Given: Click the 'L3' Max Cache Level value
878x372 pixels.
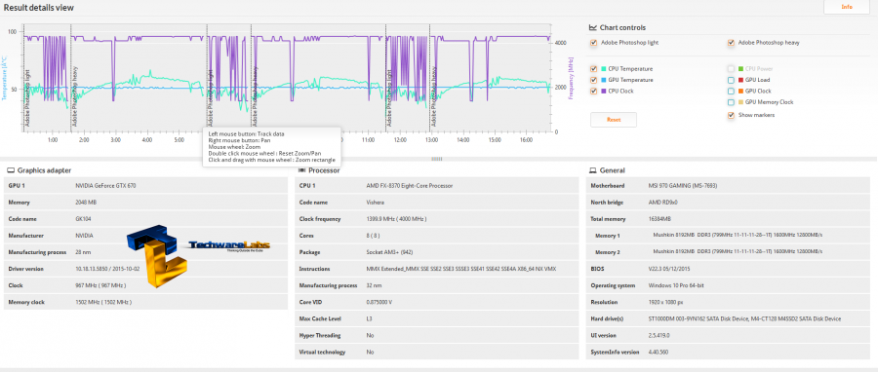Looking at the screenshot, I should (x=369, y=319).
